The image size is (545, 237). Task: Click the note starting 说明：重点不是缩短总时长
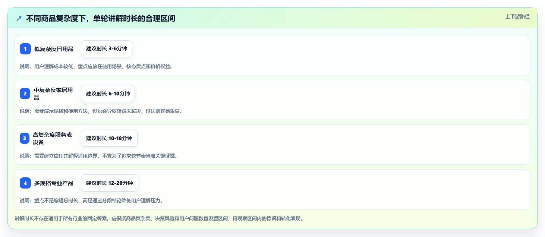91,200
